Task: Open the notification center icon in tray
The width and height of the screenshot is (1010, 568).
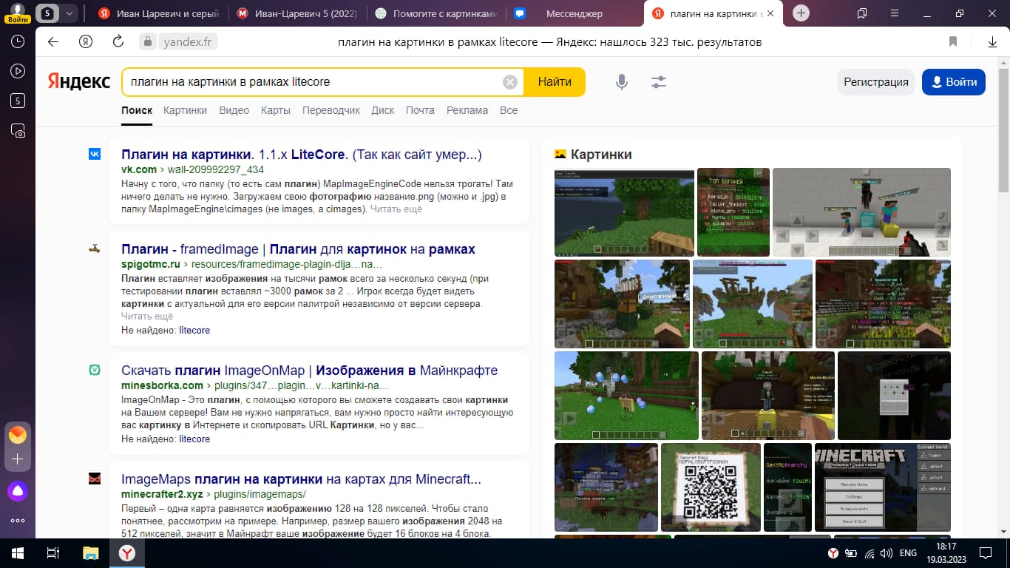Action: [986, 552]
